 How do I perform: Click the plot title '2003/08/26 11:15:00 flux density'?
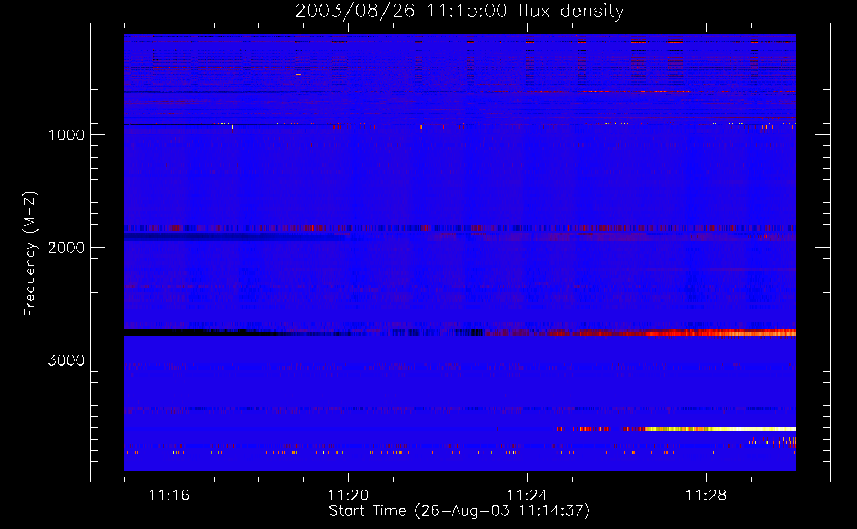459,11
